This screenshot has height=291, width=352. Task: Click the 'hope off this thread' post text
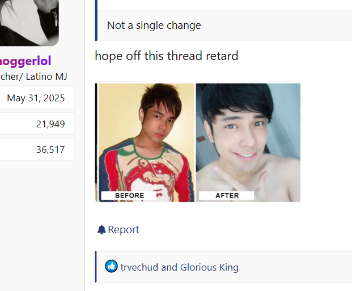166,56
